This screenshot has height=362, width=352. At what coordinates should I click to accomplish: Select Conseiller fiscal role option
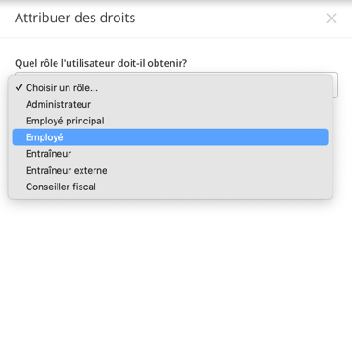tap(170, 187)
